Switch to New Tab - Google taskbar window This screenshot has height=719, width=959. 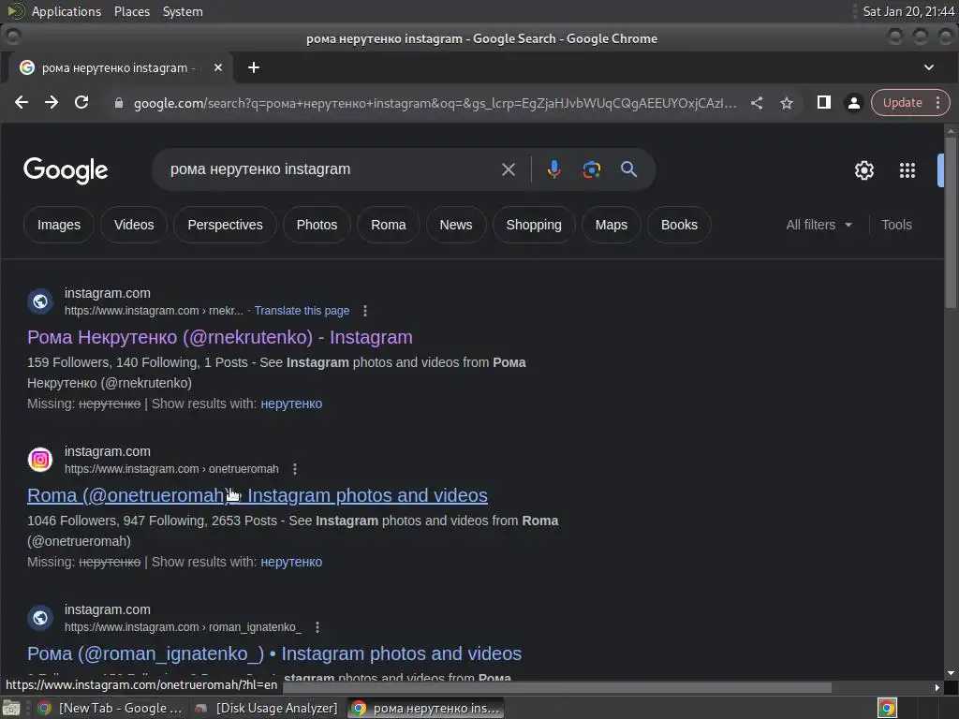[x=109, y=708]
